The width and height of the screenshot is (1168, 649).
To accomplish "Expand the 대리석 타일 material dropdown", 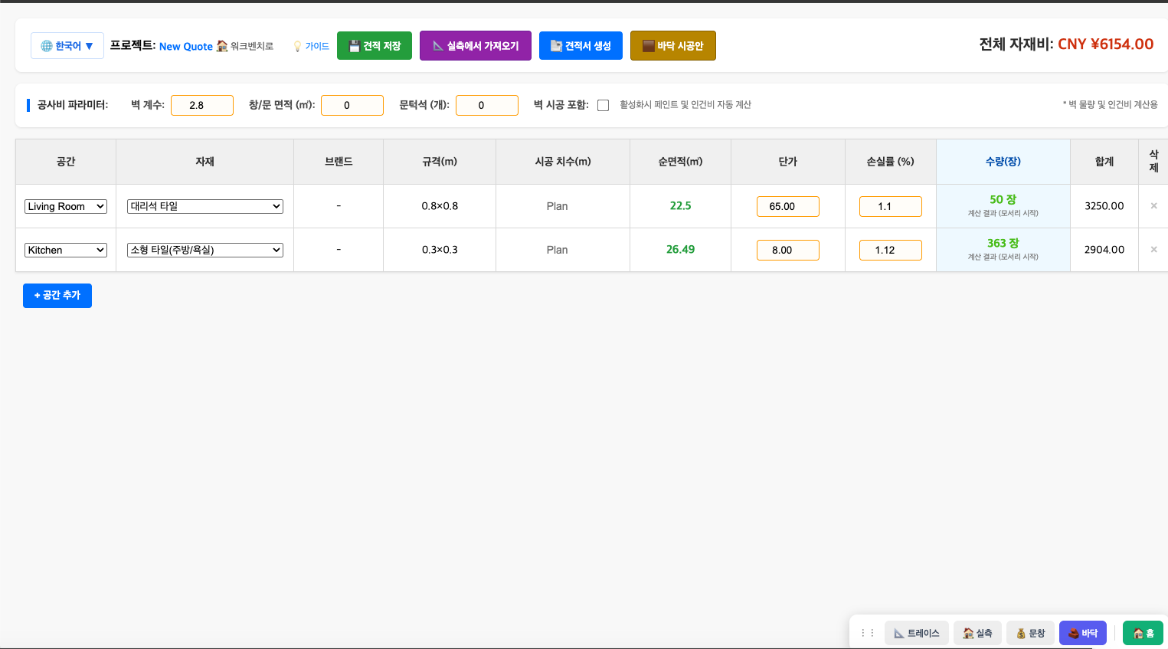I will tap(205, 206).
